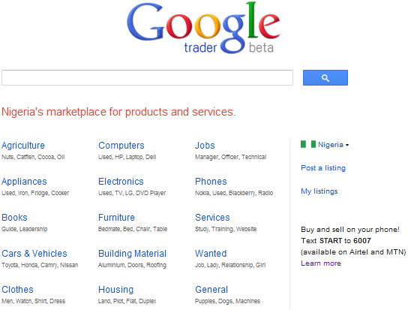Select the Building Material category
This screenshot has height=310, width=411.
pos(132,254)
